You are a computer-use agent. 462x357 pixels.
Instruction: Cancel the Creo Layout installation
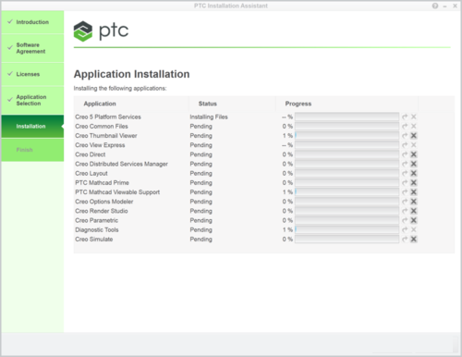pyautogui.click(x=414, y=173)
